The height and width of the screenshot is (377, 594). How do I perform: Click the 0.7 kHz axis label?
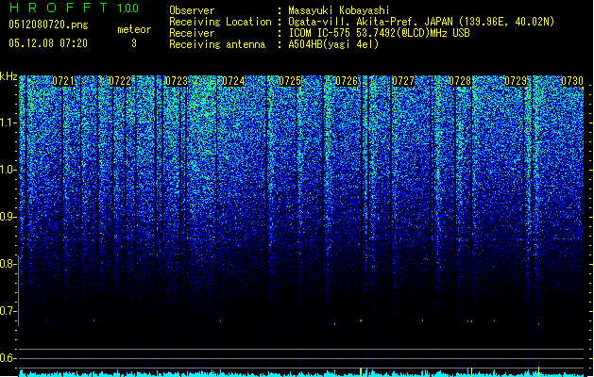8,311
